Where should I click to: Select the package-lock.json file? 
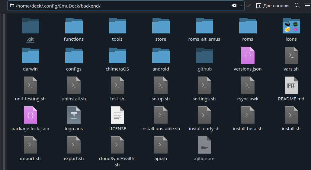tap(30, 115)
